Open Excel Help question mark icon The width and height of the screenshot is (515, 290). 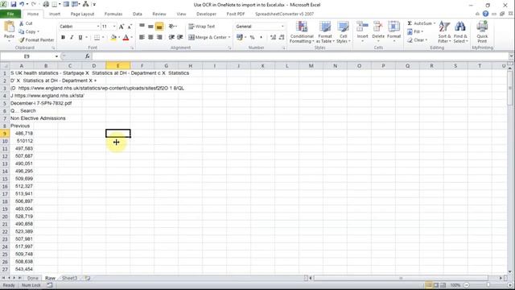[x=485, y=14]
